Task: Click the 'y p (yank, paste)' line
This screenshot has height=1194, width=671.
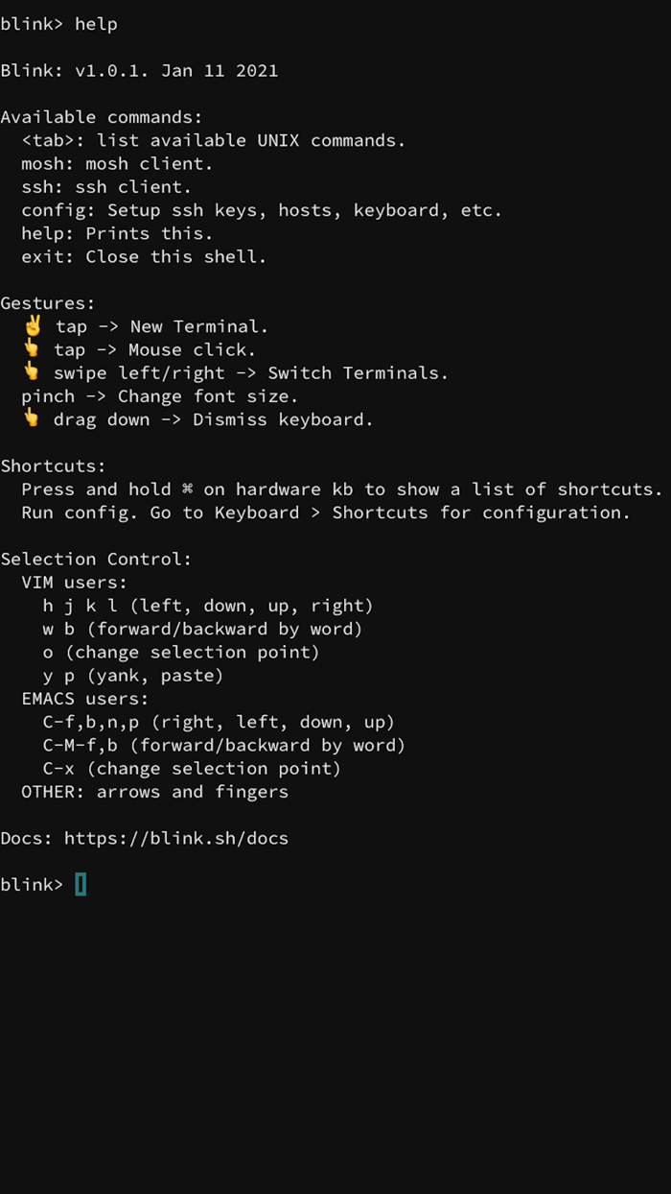Action: click(x=132, y=675)
